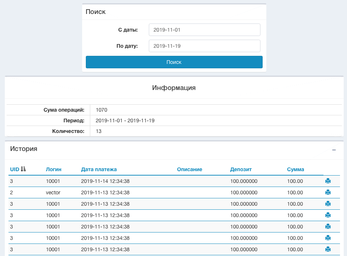Print the receipt for the 2019-11-14 payment
347x256 pixels.
point(328,181)
